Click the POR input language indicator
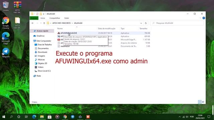Screen dimensions: 214x120 (192, 117)
